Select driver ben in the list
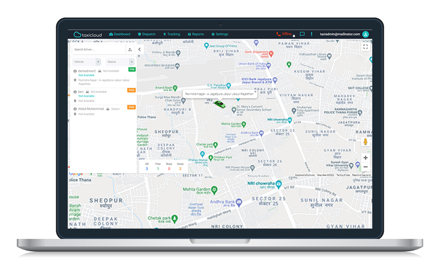 coord(80,92)
